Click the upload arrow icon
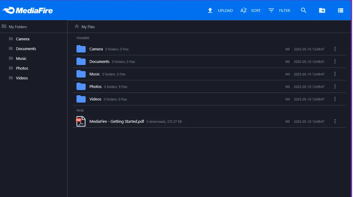This screenshot has height=197, width=353. (210, 10)
